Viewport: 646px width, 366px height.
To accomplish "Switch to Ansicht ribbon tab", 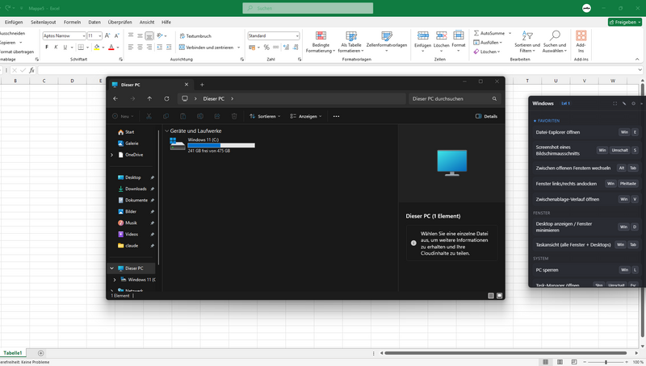I will pos(147,23).
